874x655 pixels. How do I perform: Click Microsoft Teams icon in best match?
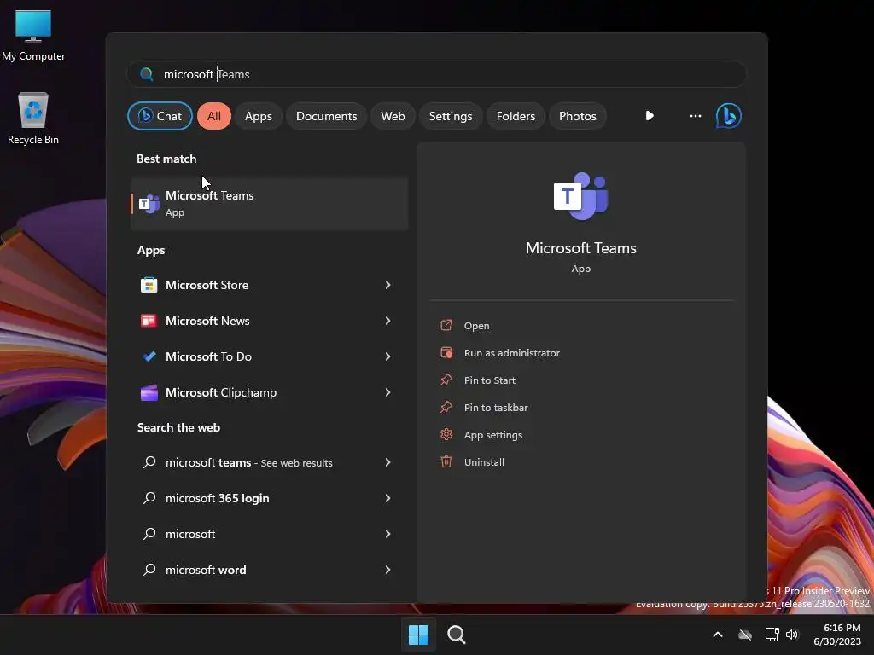[149, 204]
